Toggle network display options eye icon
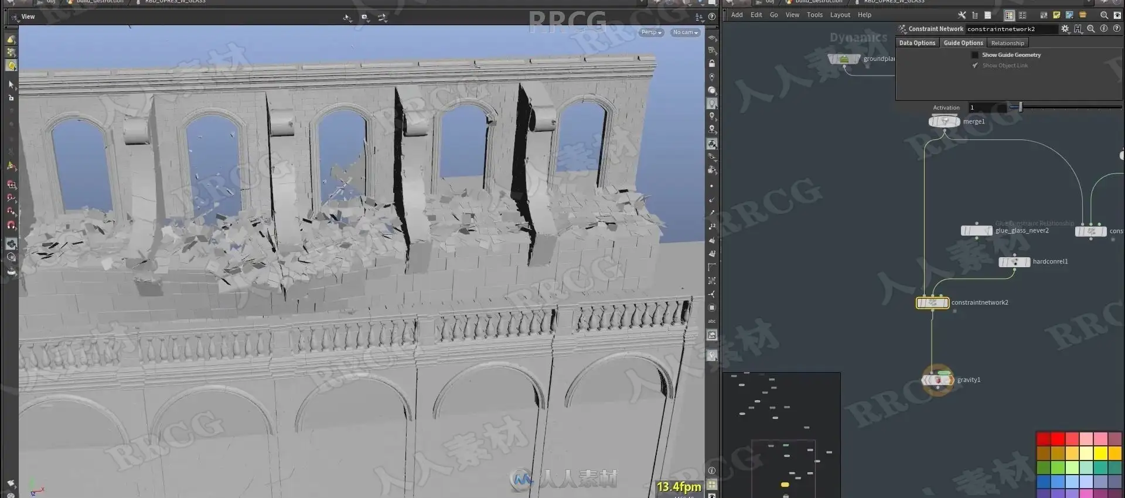The width and height of the screenshot is (1125, 498). (x=1117, y=15)
